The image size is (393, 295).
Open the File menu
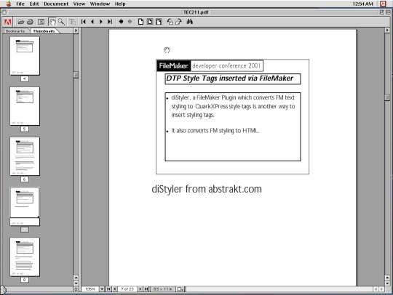[x=20, y=4]
